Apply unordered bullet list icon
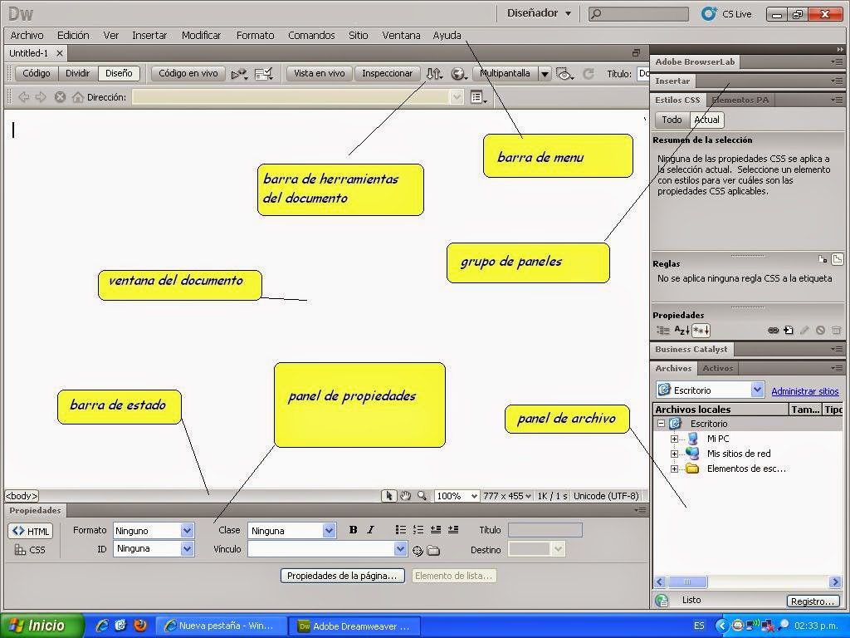The width and height of the screenshot is (850, 638). 401,530
